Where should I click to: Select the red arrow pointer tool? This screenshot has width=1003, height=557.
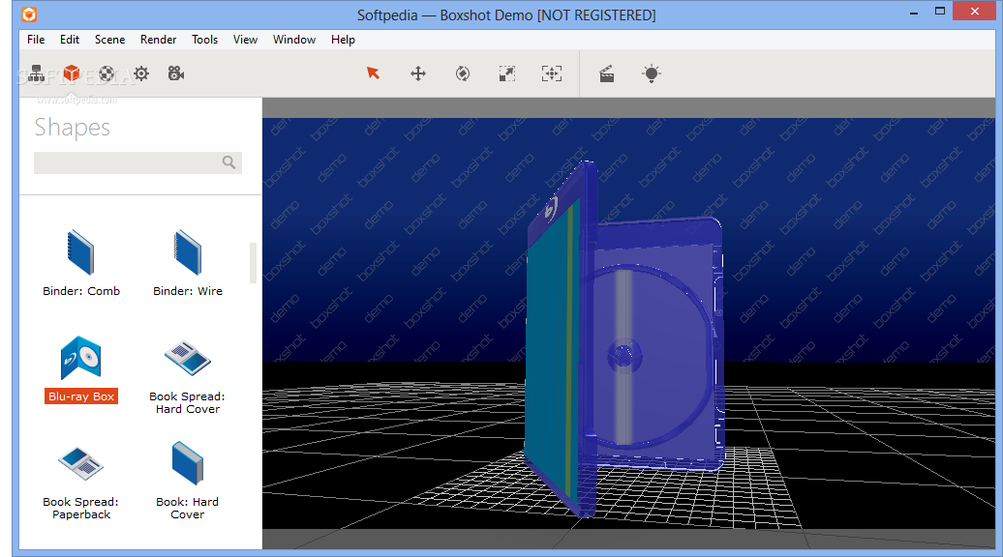coord(373,73)
